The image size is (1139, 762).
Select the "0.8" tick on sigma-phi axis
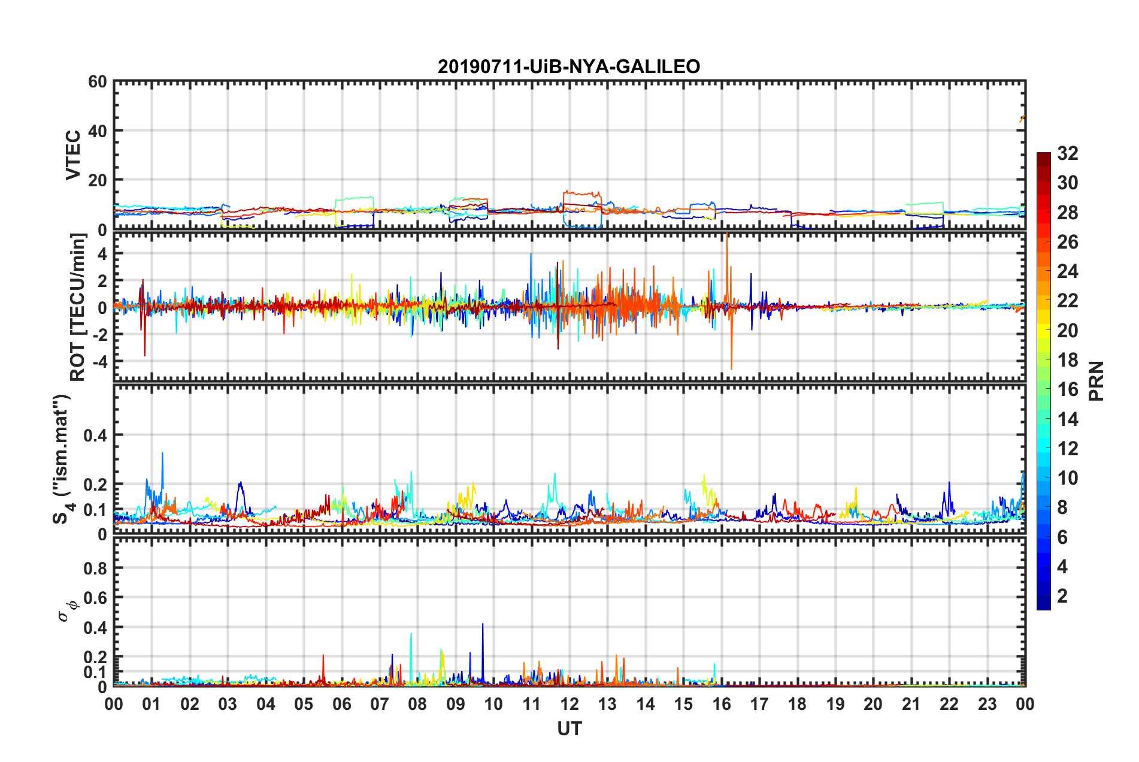click(96, 569)
